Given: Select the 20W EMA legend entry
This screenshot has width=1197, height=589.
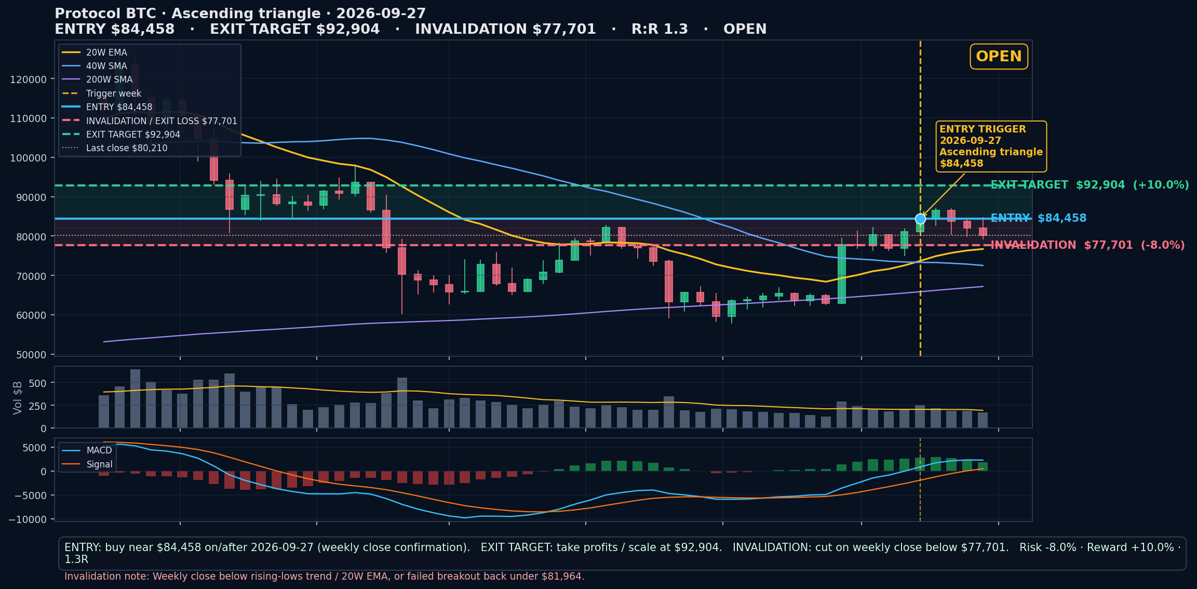Looking at the screenshot, I should (94, 52).
